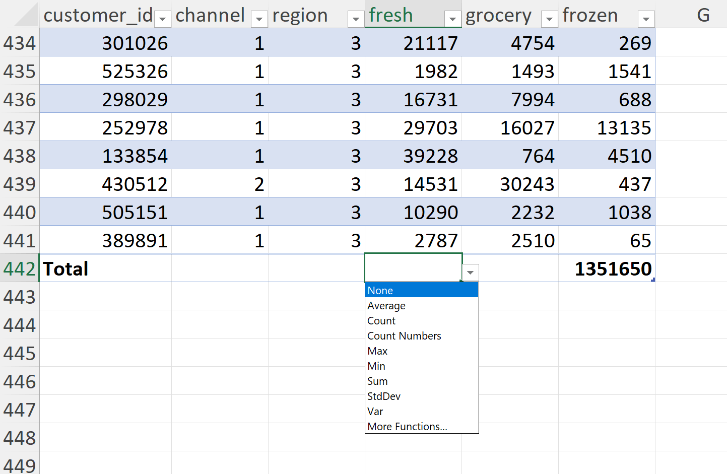Open the frozen column filter
The height and width of the screenshot is (474, 727).
(646, 18)
